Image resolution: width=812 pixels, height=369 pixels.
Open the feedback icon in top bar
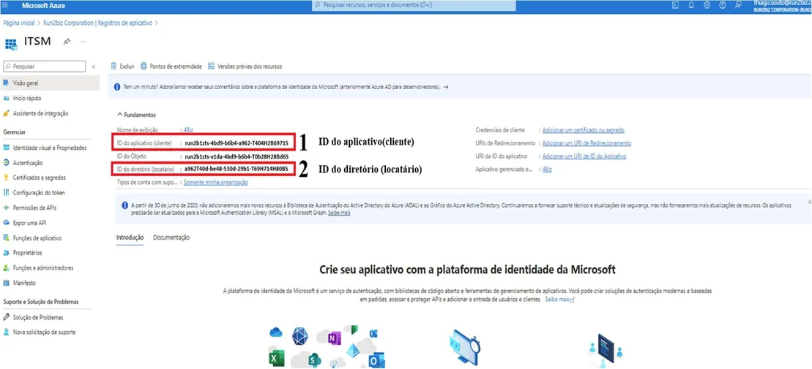738,5
